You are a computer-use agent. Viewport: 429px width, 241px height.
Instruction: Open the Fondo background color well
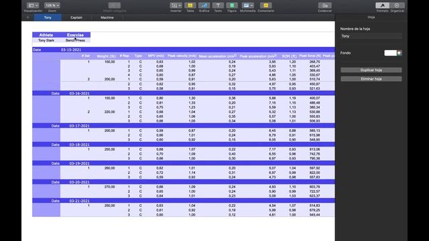tap(390, 53)
